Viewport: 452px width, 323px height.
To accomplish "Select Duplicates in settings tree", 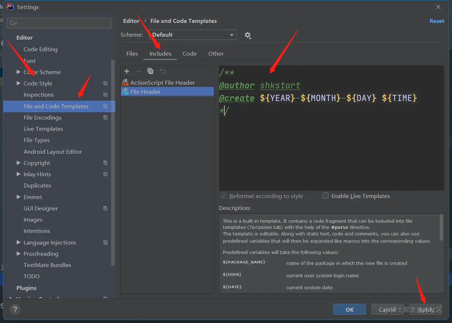I will (37, 185).
